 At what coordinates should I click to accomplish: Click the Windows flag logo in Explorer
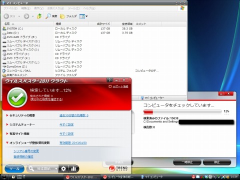click(x=182, y=8)
